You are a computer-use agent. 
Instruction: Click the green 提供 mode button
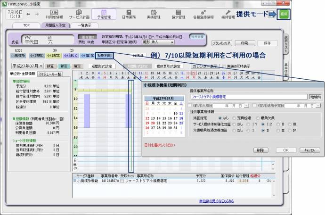coord(284,14)
